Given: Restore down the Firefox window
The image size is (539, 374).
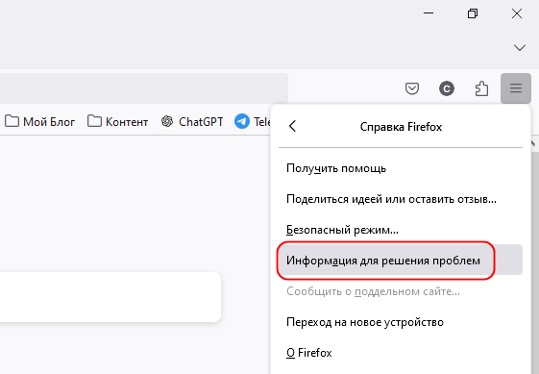Looking at the screenshot, I should pos(473,13).
